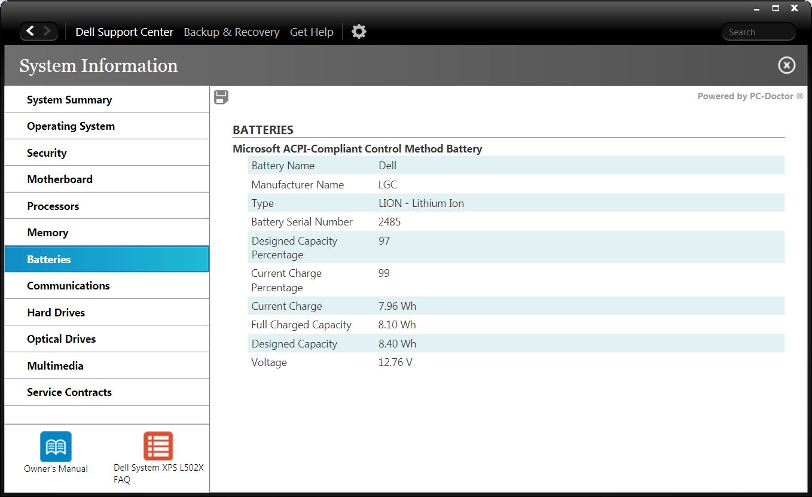This screenshot has height=497, width=812.
Task: Click the save report floppy disk icon
Action: [x=221, y=97]
